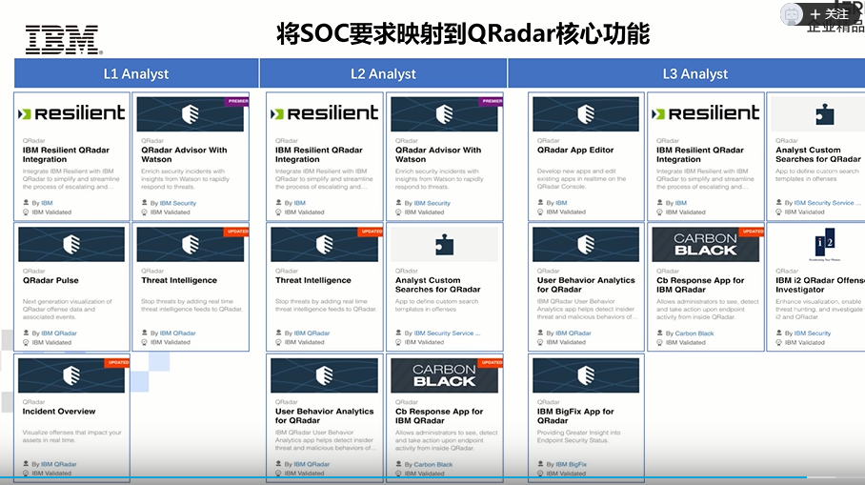Open the Incident Overview shield thumbnail

[71, 375]
